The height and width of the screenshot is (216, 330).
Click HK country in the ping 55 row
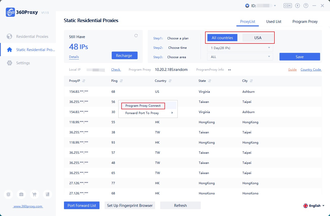[157, 122]
